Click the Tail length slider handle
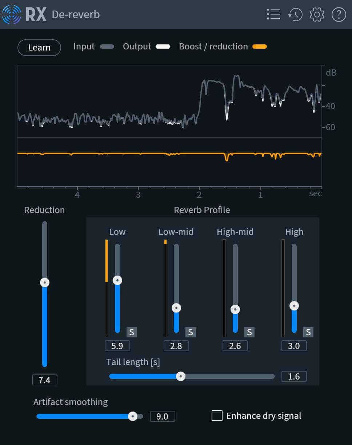Screen dimensions: 352x445 (x=181, y=376)
